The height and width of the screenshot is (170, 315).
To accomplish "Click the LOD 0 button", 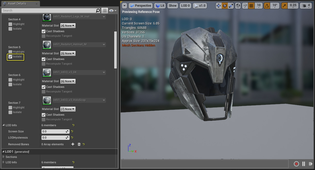I will pyautogui.click(x=185, y=5).
